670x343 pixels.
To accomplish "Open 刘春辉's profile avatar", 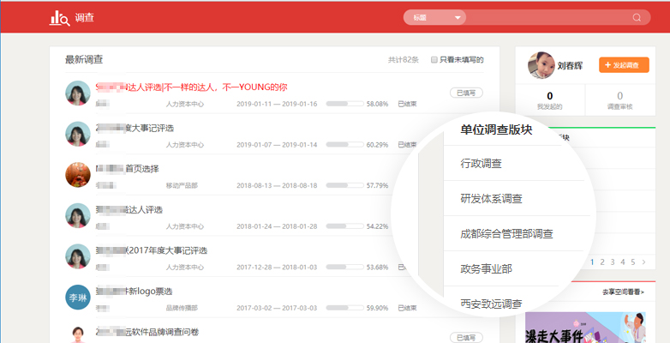I will [541, 65].
